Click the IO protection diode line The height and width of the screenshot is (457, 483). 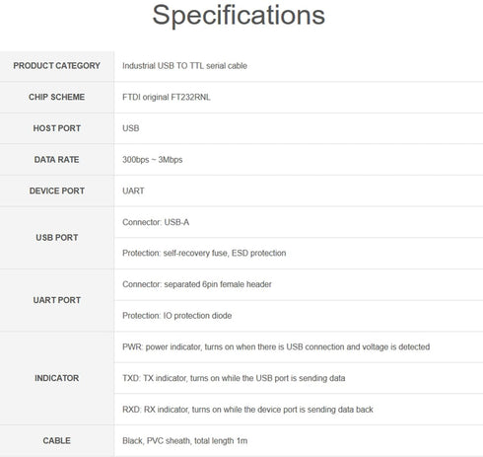coord(177,316)
